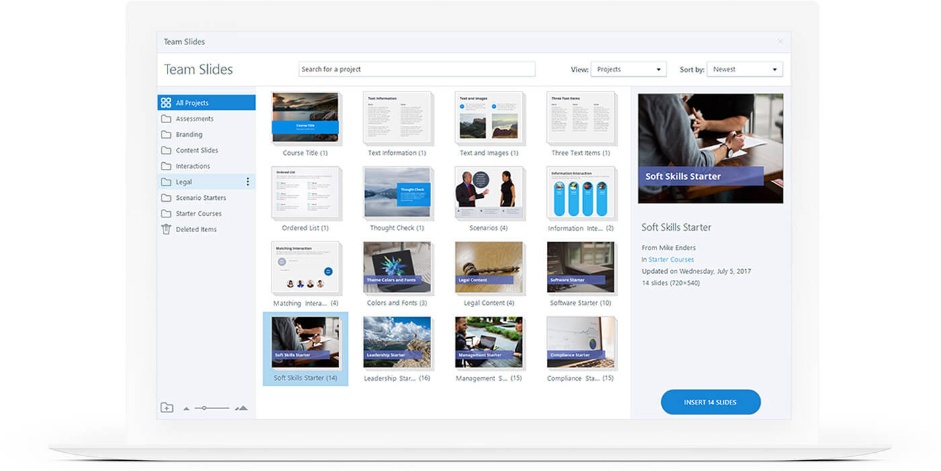Click the Search for a project field

point(416,69)
